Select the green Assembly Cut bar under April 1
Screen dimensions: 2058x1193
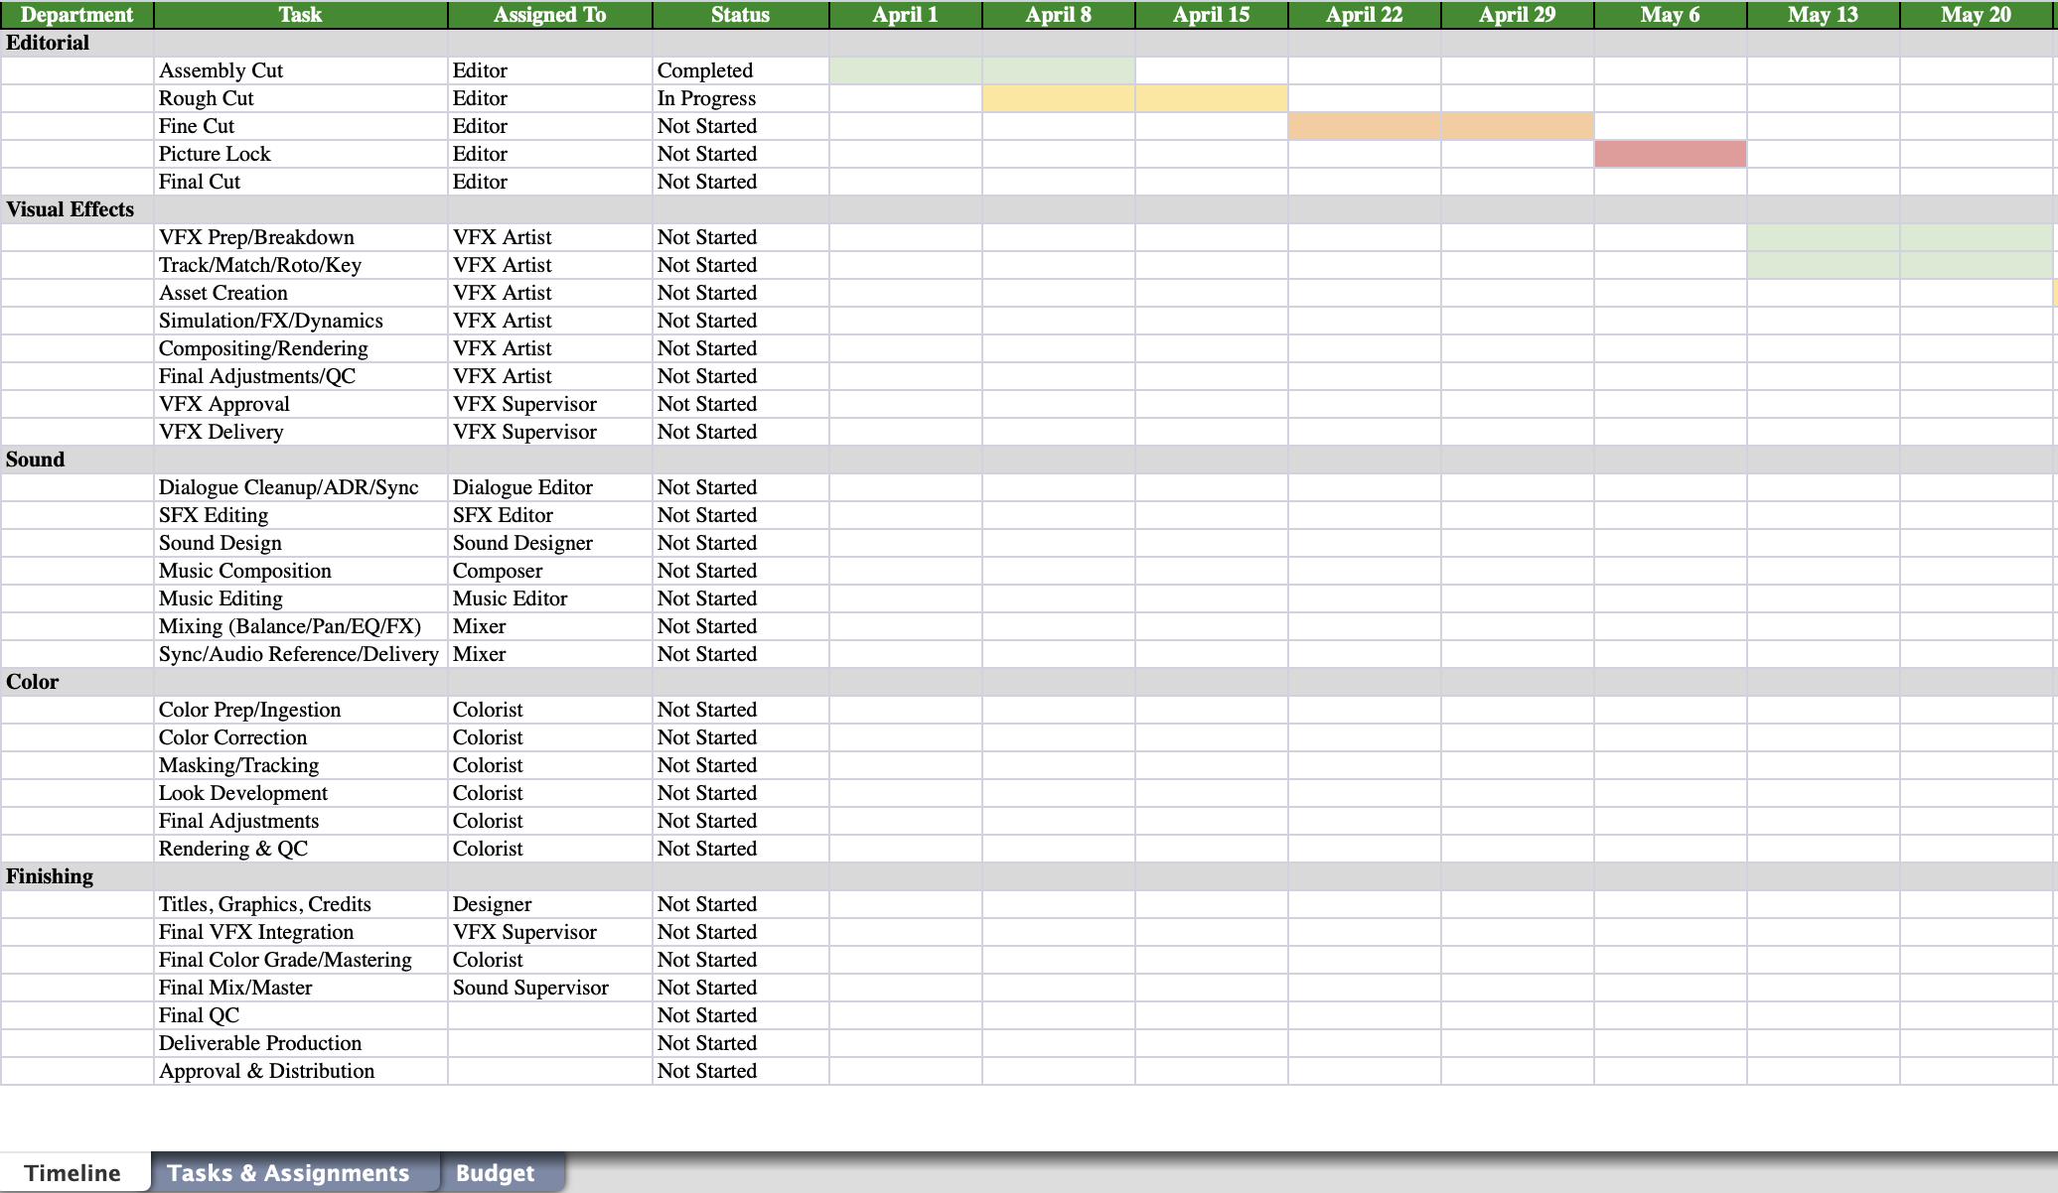coord(905,70)
